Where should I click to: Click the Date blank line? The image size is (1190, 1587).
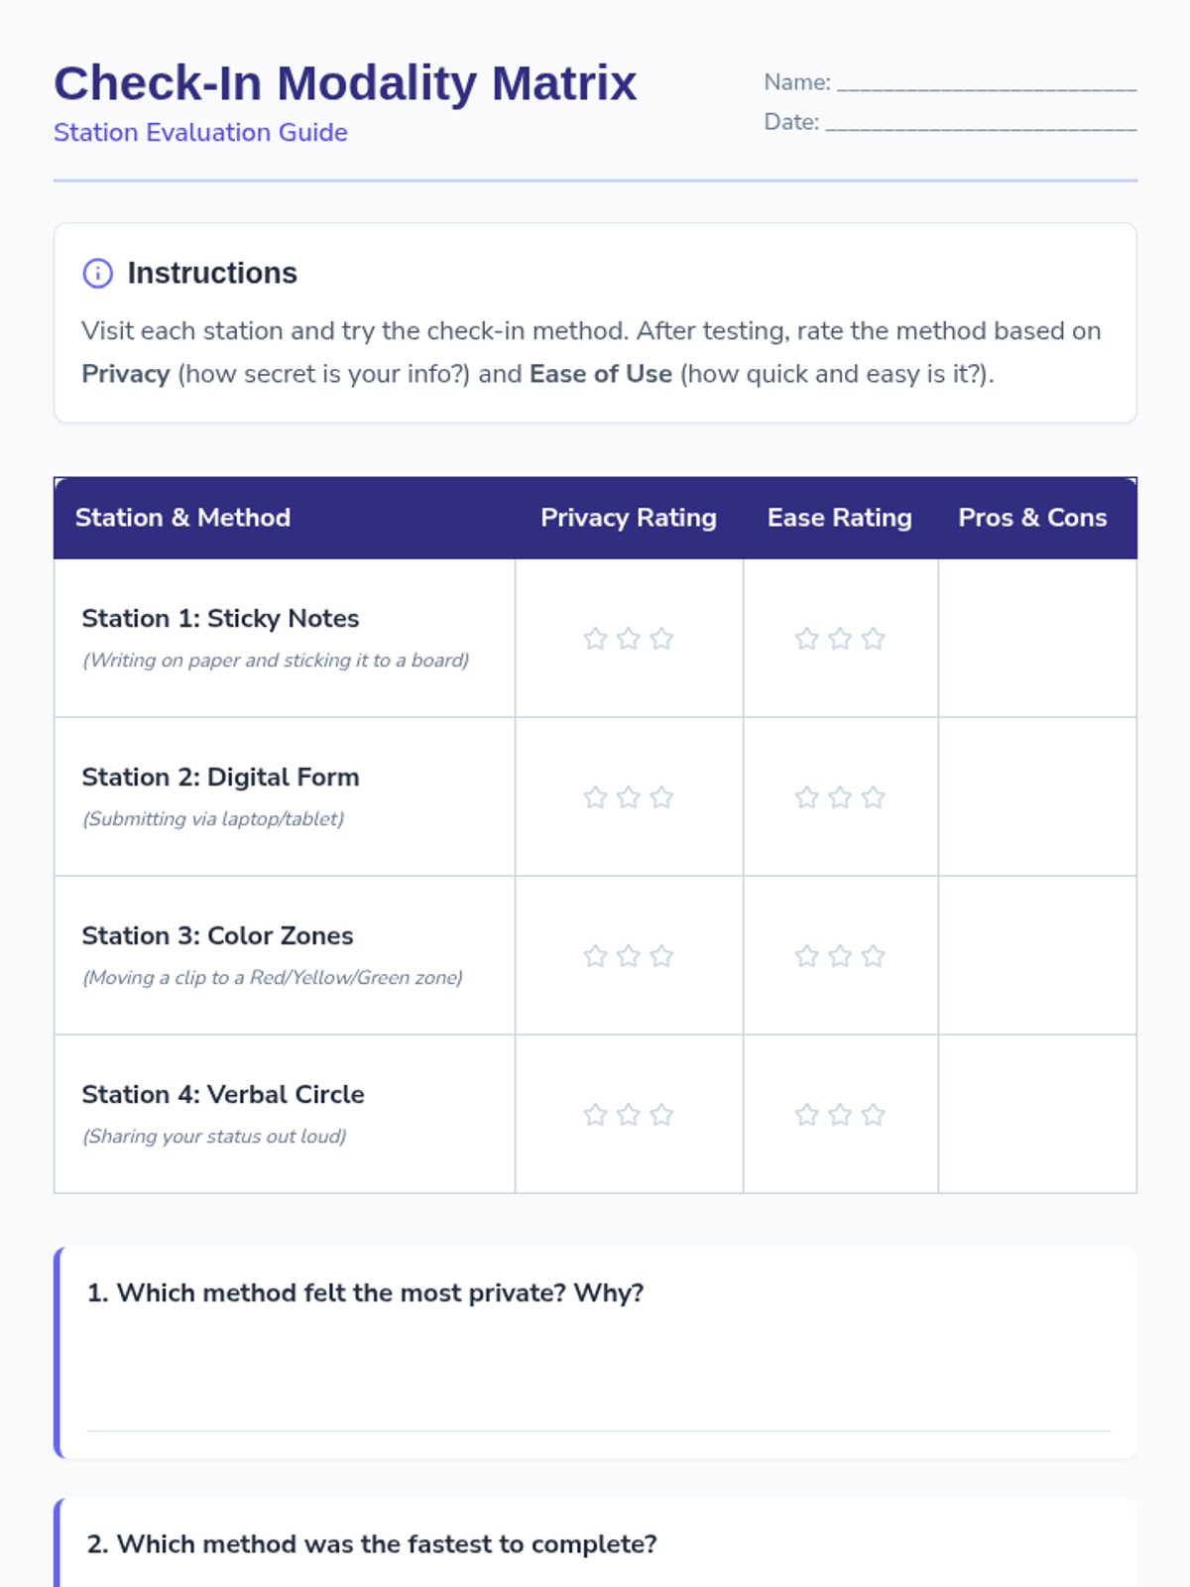(x=981, y=123)
